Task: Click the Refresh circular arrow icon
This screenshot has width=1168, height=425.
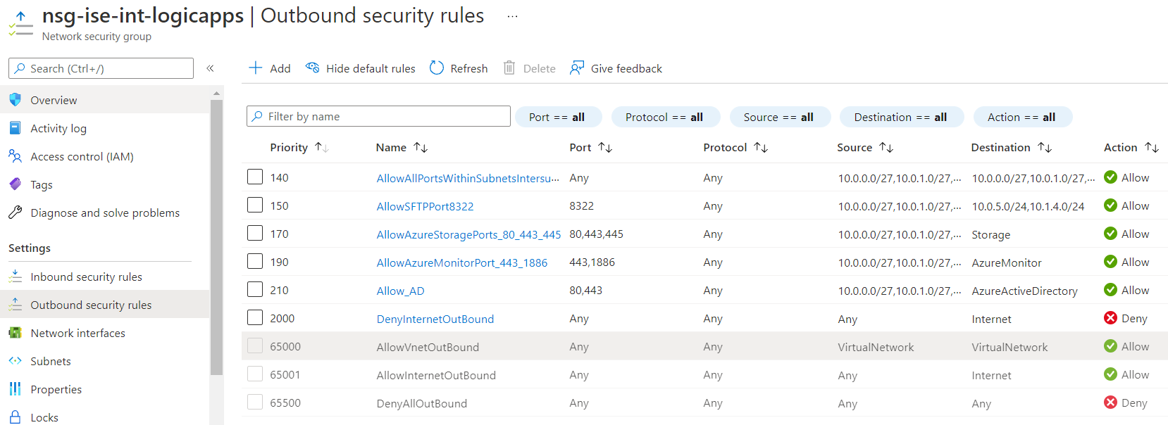Action: pyautogui.click(x=437, y=68)
